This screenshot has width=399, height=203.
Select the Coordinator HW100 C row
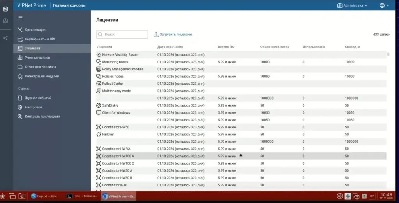(x=241, y=163)
